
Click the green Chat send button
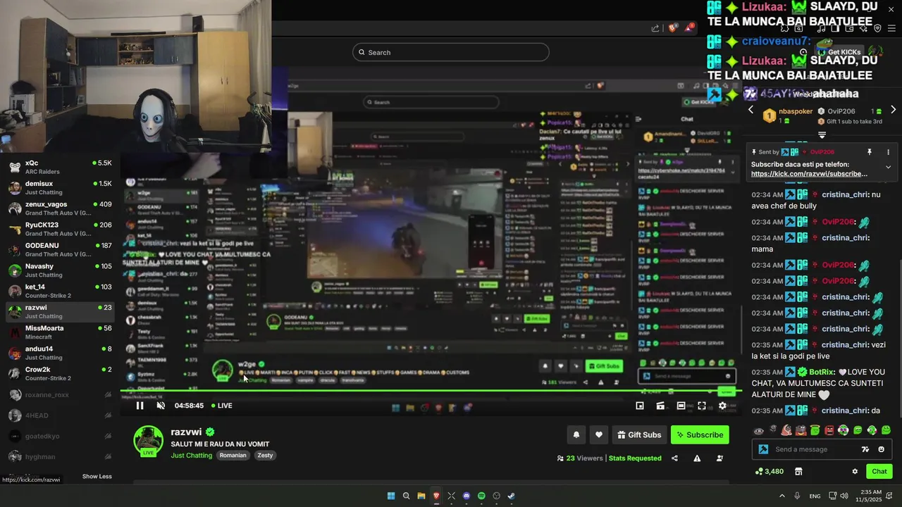pos(879,472)
